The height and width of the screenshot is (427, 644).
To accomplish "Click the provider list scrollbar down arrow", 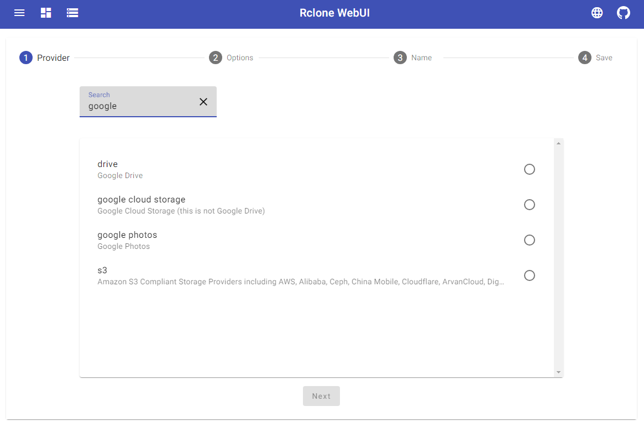I will click(558, 372).
